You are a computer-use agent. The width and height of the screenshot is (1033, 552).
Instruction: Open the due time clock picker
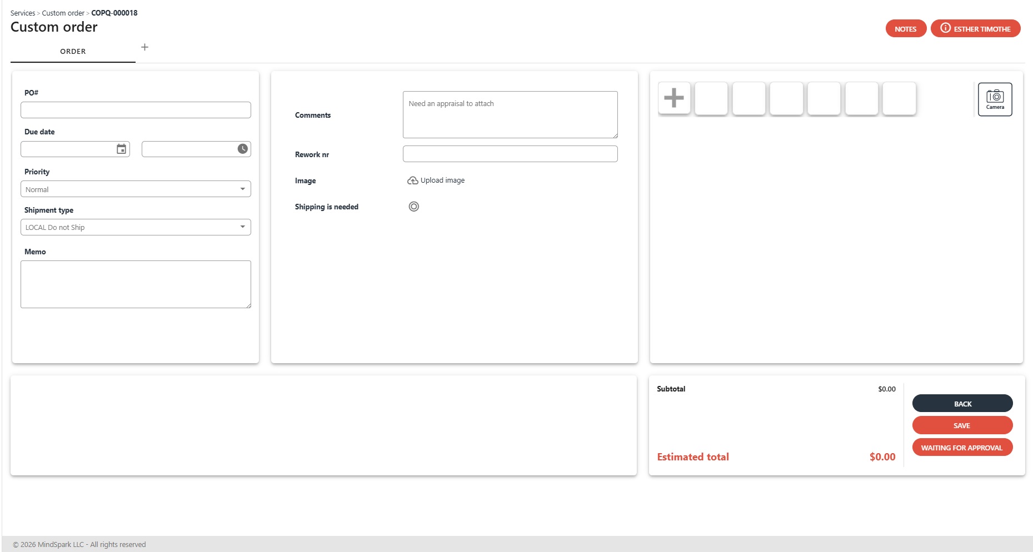click(x=243, y=149)
